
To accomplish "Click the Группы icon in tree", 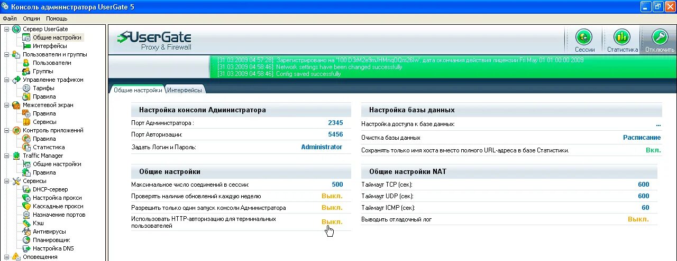I will (26, 71).
